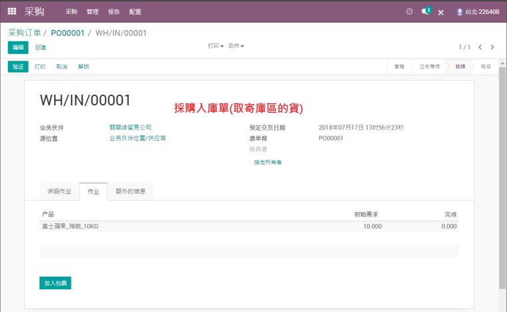507x312 pixels.
Task: Go to the next record arrow
Action: click(x=492, y=47)
